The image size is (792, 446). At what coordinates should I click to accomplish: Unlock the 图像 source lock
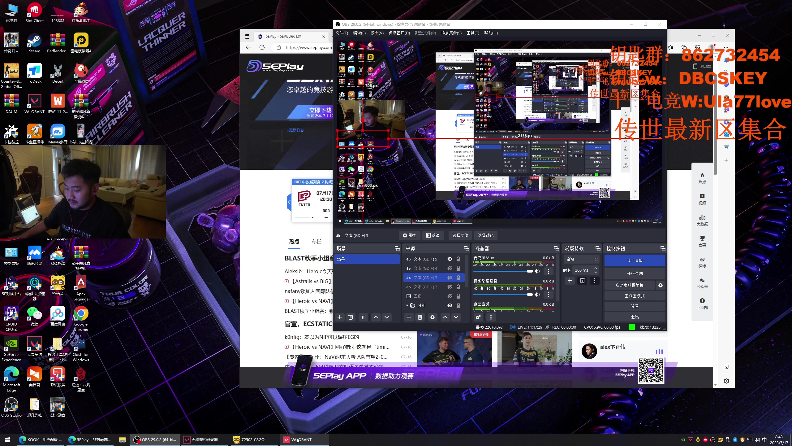[458, 296]
